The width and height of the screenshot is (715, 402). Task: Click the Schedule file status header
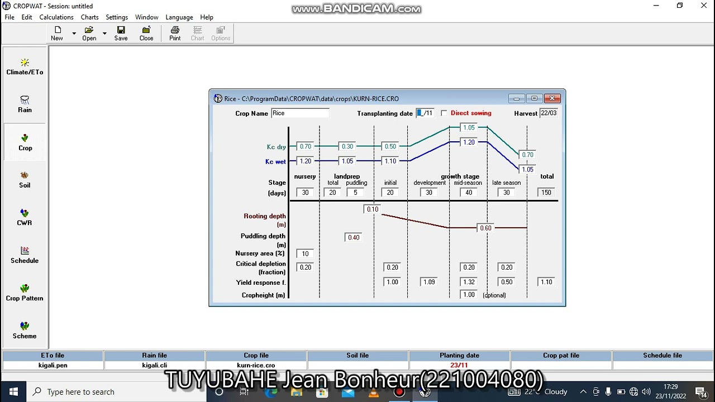[x=662, y=356]
